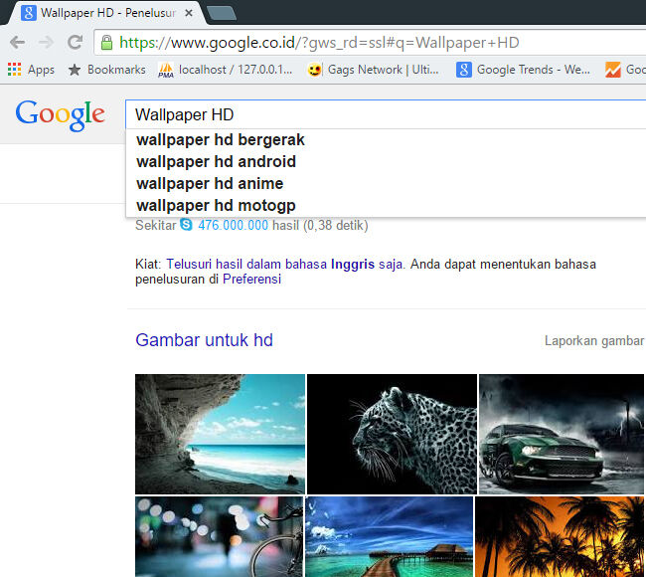Open the green Mustang car thumbnail
Viewport: 646px width, 577px height.
[x=562, y=434]
